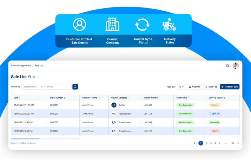The height and width of the screenshot is (160, 251).
Task: Click the Columns button
Action: coord(195,87)
